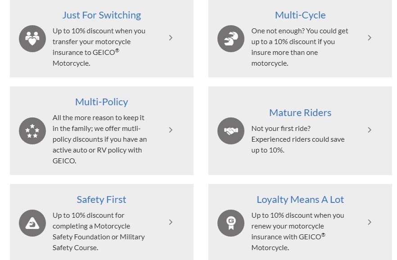Select the Multi-Policy heading
This screenshot has height=260, width=397.
[102, 102]
